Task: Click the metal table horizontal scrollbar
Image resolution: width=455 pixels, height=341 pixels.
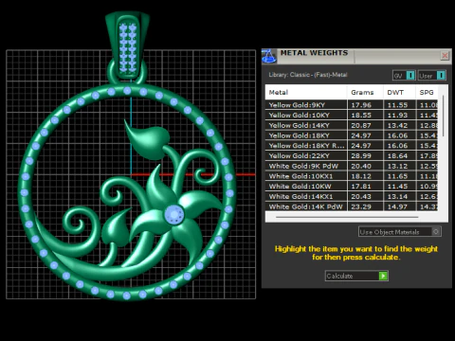Action: click(347, 217)
